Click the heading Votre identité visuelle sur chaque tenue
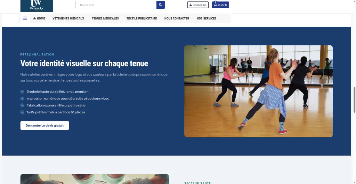 click(x=84, y=63)
